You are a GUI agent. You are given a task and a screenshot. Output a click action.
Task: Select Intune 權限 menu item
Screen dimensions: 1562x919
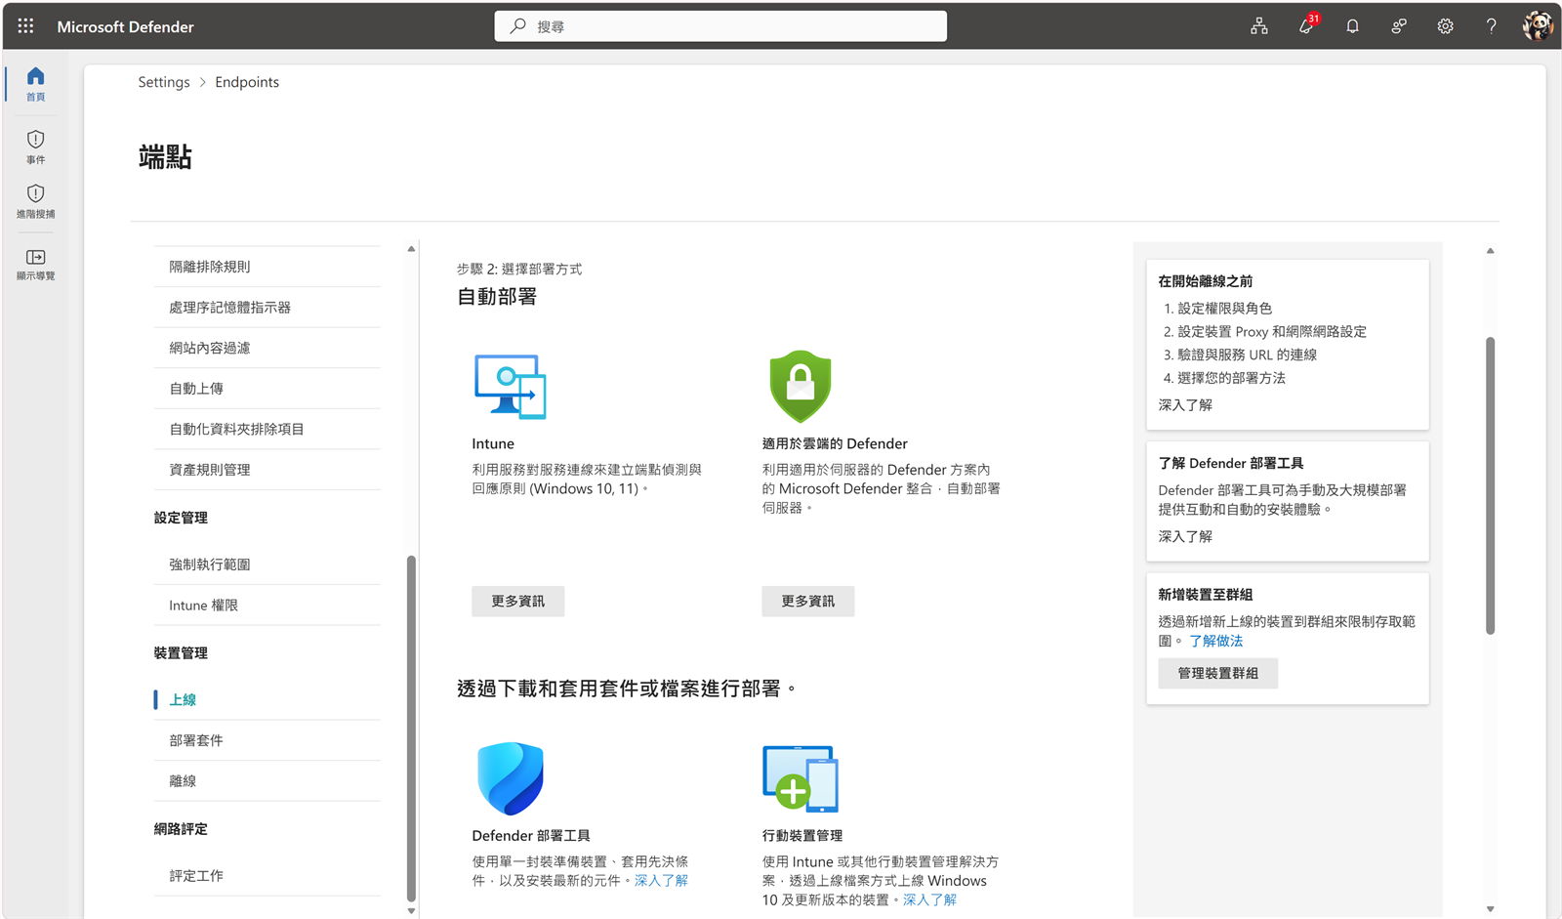267,606
